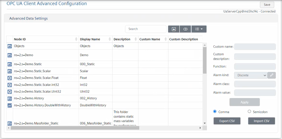The width and height of the screenshot is (282, 139).
Task: Click the gear icon for Demo.Static.Scalar.Int32
Action: pyautogui.click(x=10, y=85)
